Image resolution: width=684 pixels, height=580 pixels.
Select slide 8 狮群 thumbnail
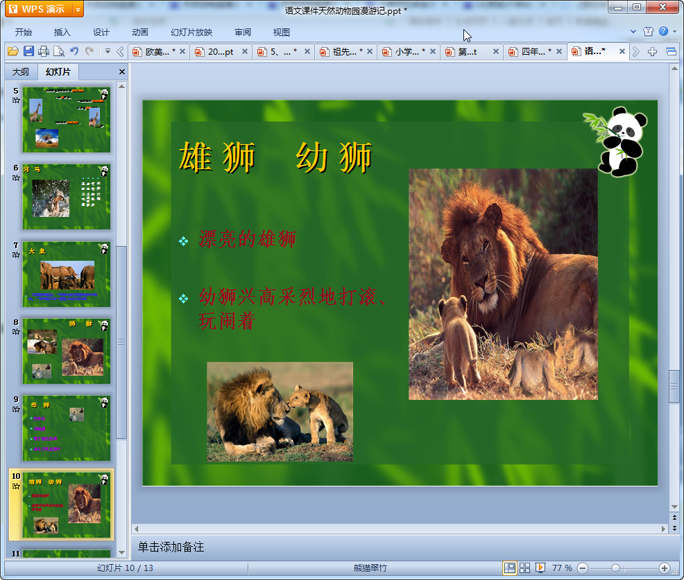click(x=67, y=351)
